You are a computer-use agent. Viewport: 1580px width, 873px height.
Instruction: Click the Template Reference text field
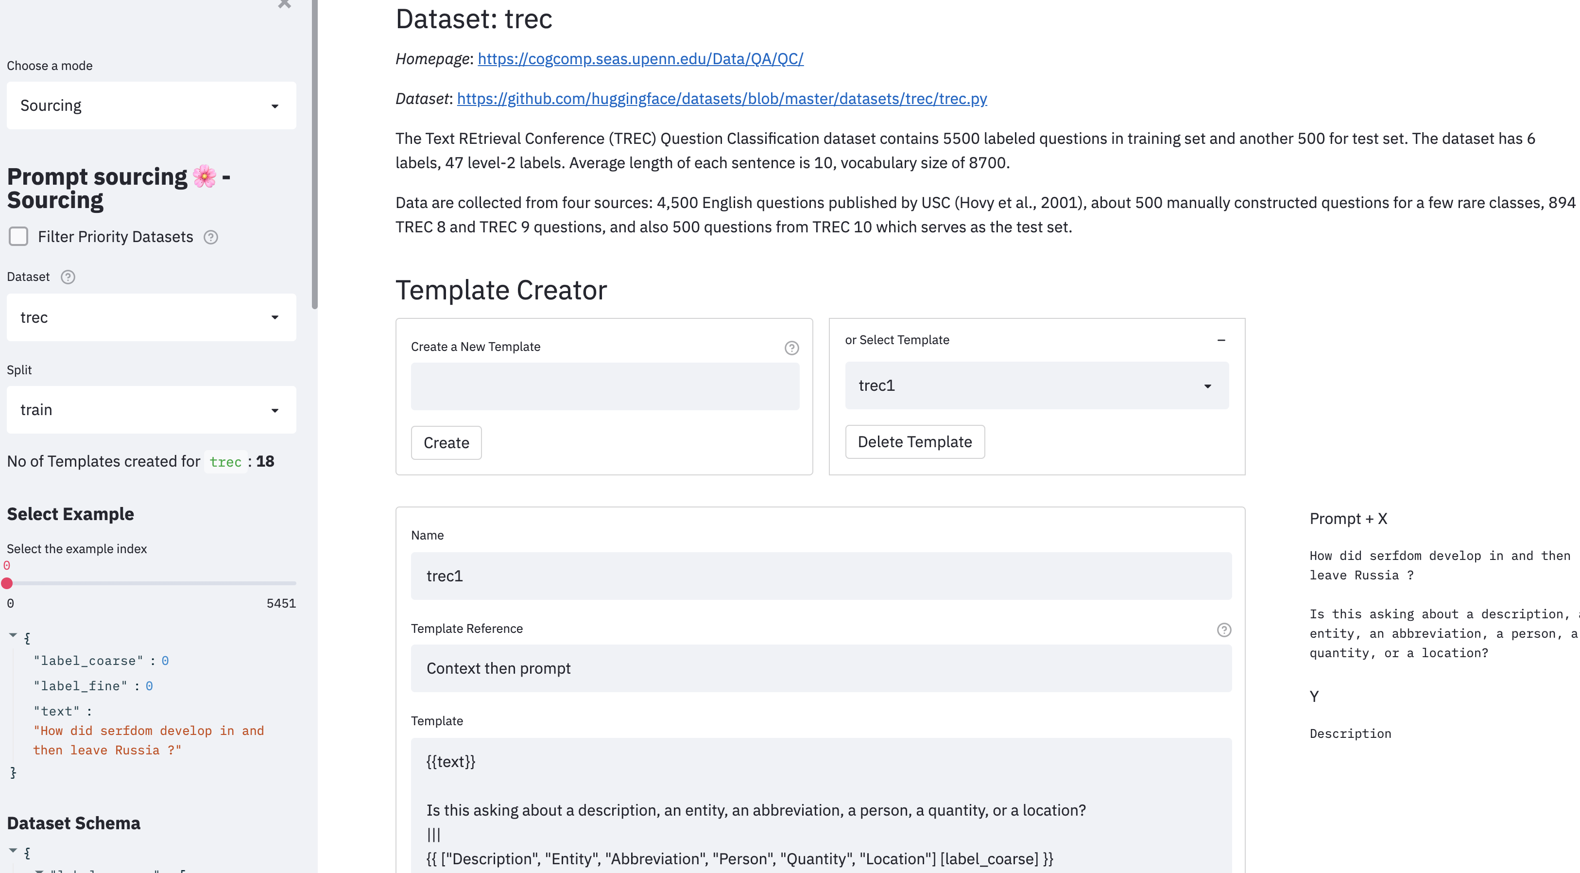click(x=821, y=668)
